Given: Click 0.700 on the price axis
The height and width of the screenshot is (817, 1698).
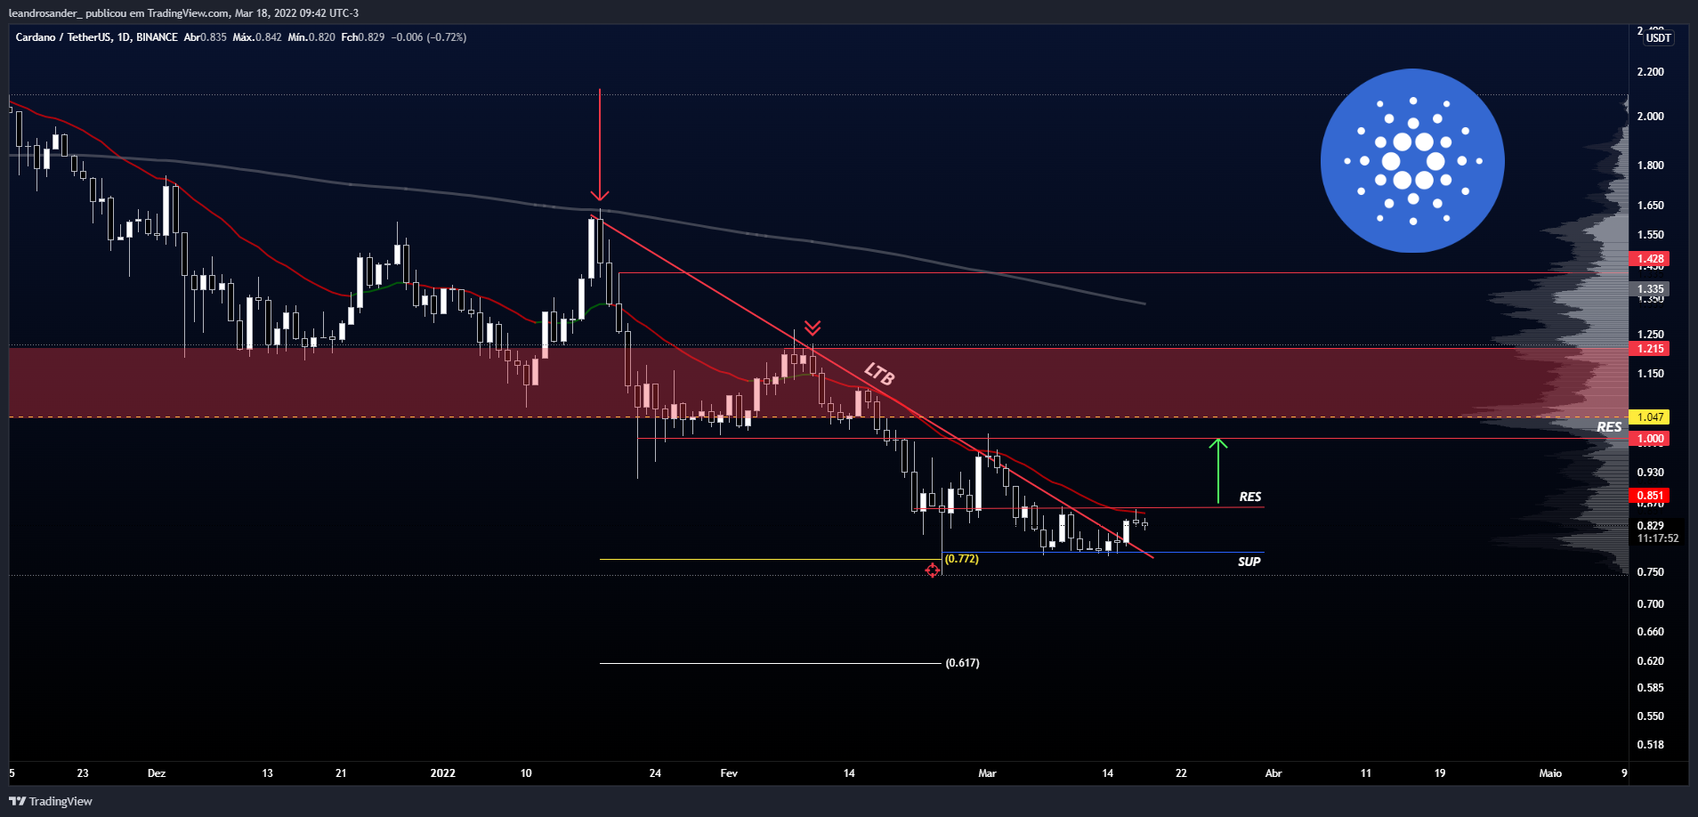Looking at the screenshot, I should click(x=1650, y=604).
